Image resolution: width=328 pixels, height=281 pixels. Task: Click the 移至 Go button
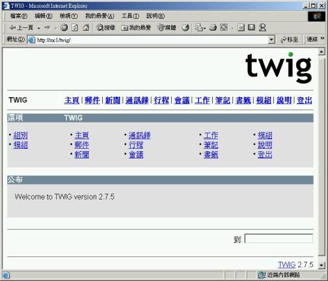coord(290,40)
